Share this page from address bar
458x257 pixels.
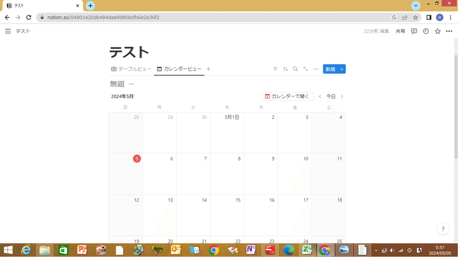coord(405,18)
